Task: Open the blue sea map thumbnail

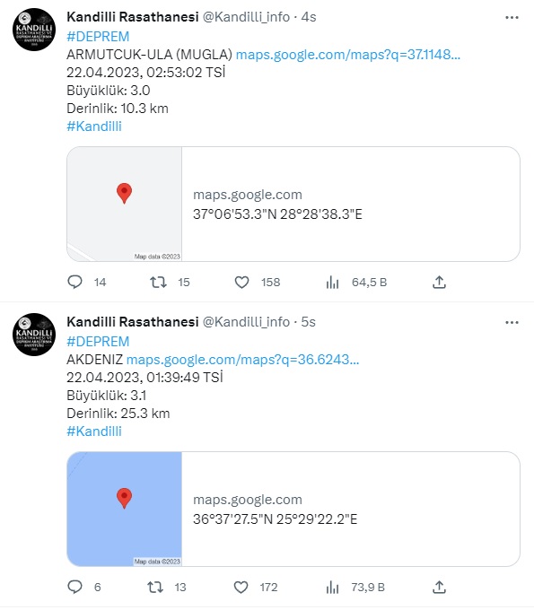Action: (x=125, y=509)
